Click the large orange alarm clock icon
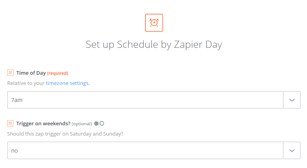 [x=154, y=23]
